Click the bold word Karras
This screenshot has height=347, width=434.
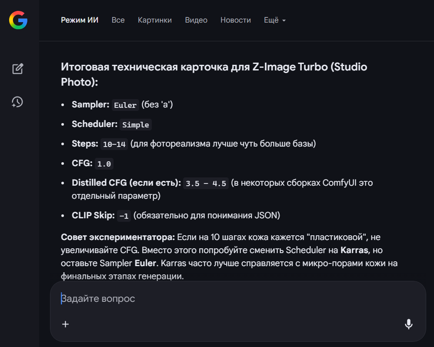coord(355,250)
